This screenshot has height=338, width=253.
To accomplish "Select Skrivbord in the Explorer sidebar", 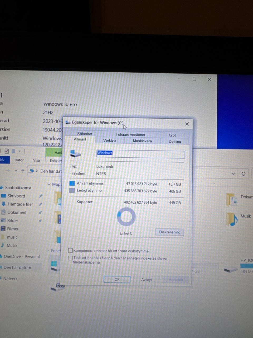I will 16,196.
